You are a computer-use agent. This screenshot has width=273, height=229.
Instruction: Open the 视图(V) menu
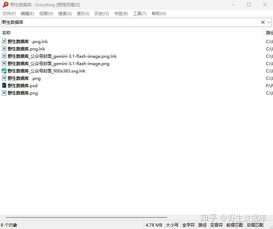[x=46, y=14]
